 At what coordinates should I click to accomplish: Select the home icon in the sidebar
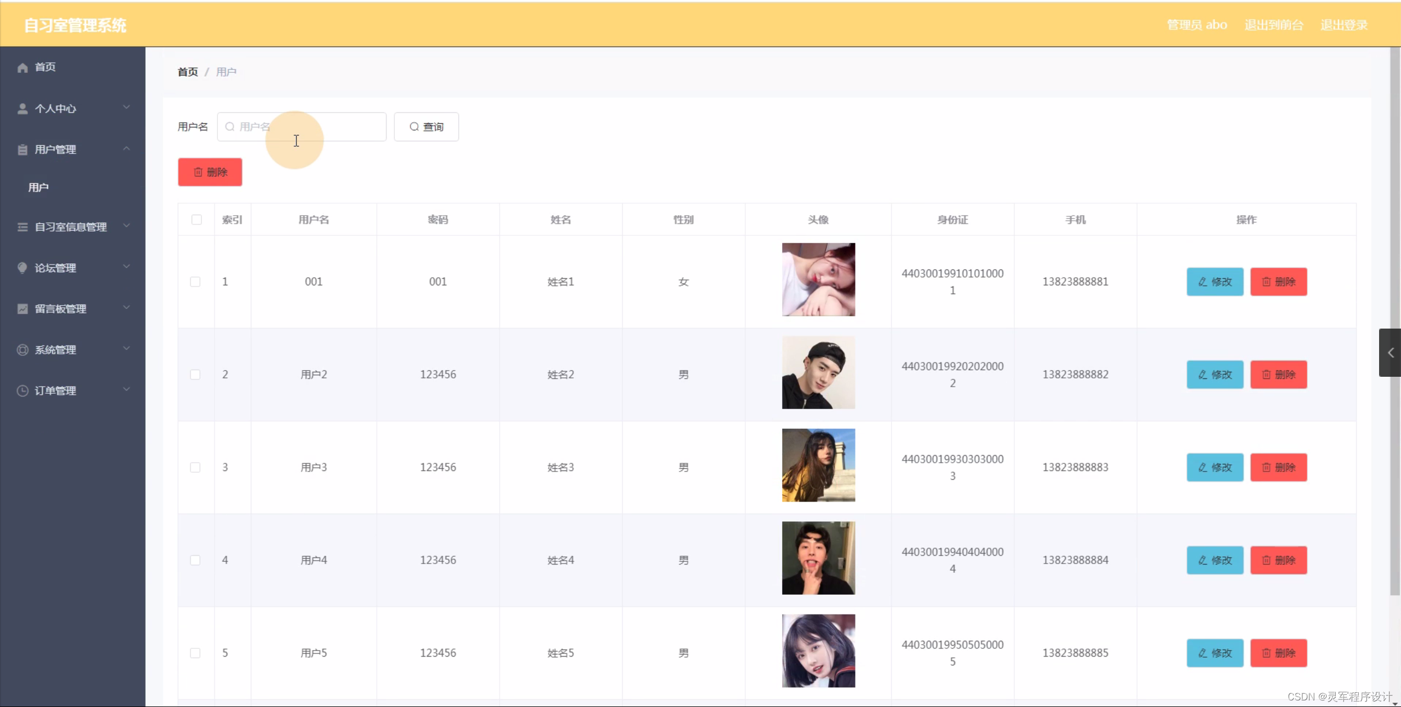click(x=22, y=67)
